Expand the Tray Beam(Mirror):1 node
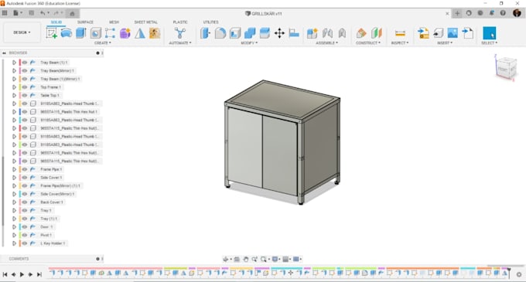 14,70
